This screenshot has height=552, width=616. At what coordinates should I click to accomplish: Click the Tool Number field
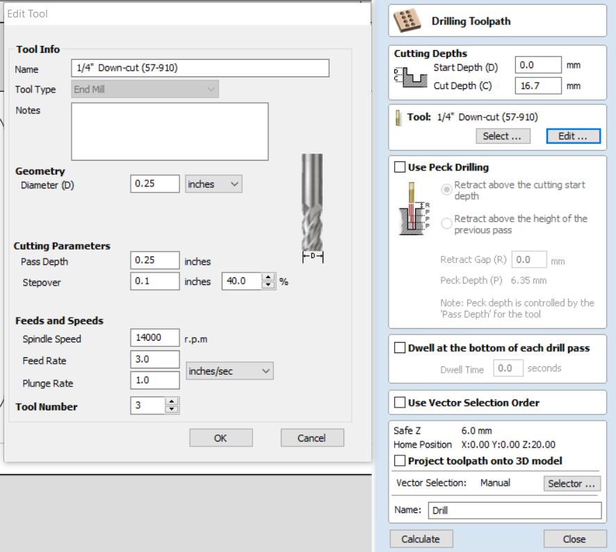[147, 405]
